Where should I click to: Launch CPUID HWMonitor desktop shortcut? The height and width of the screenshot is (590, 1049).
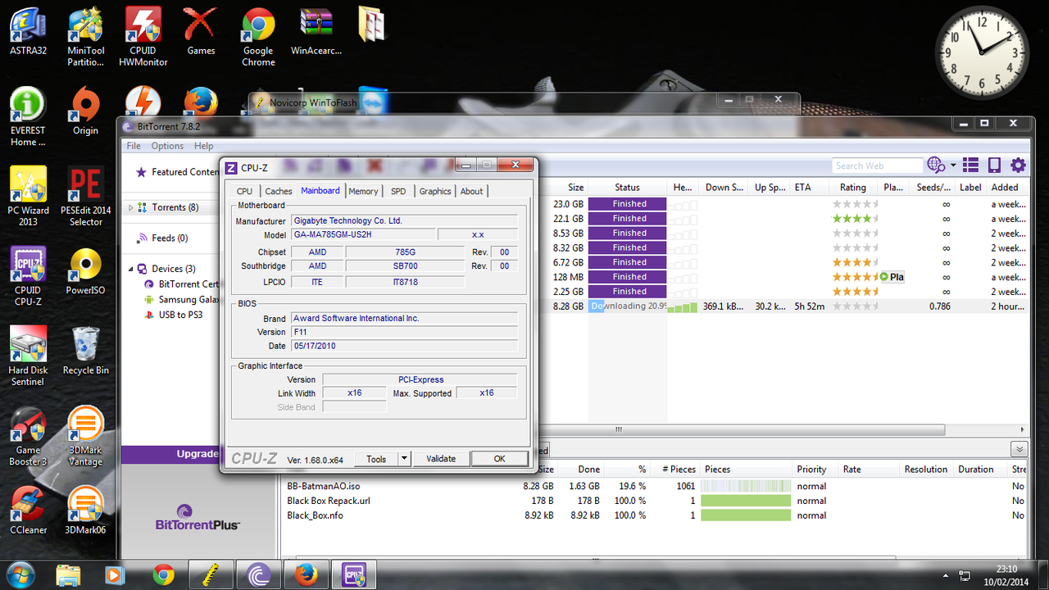(x=143, y=37)
